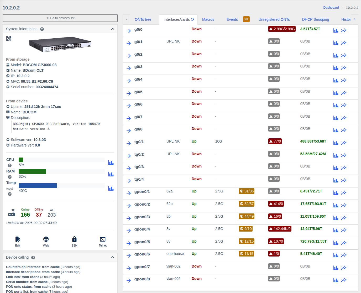Click the Offline count 37
The image size is (361, 293).
39,215
